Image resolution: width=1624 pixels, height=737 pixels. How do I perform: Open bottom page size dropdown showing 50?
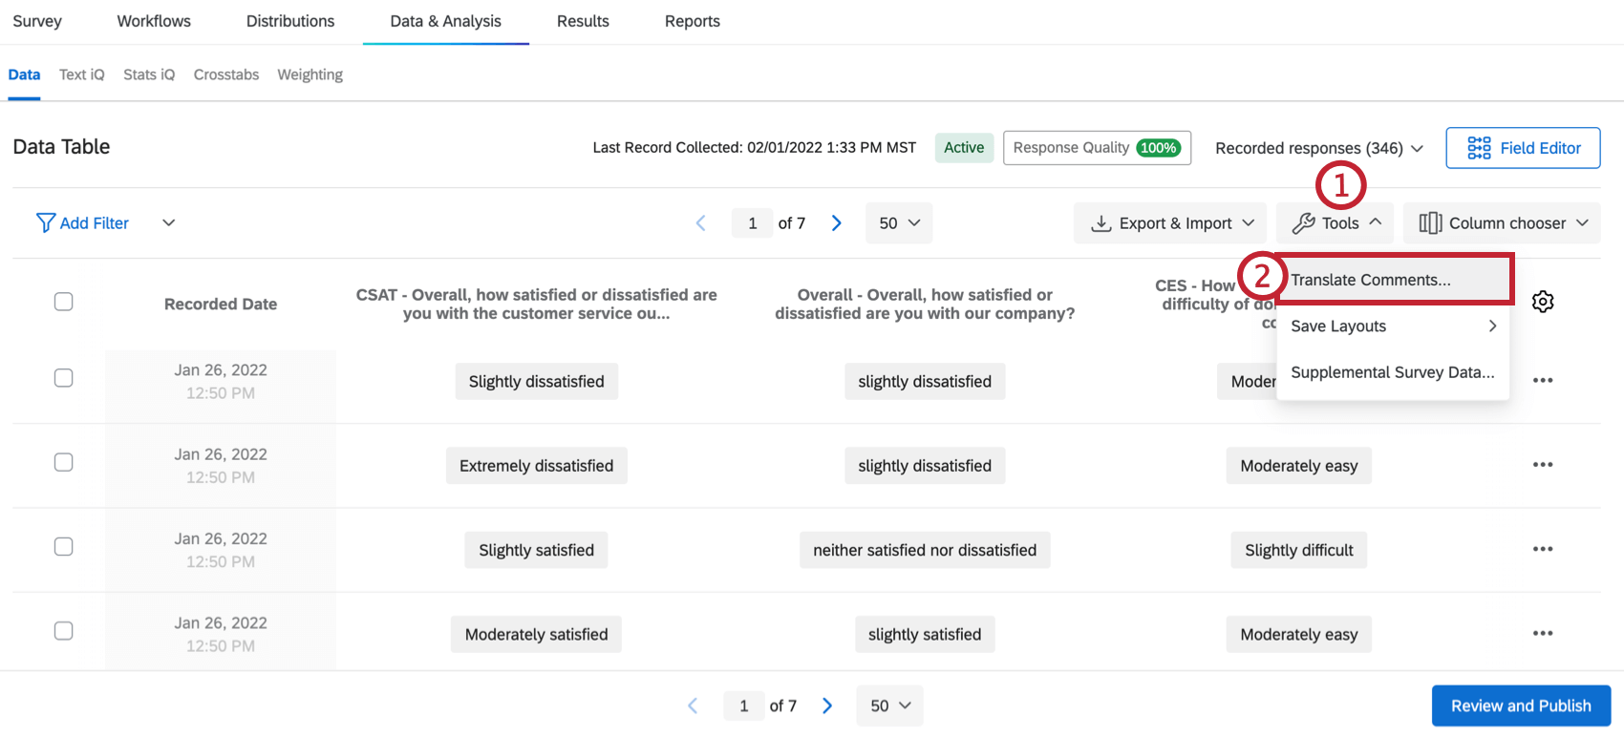(x=890, y=705)
